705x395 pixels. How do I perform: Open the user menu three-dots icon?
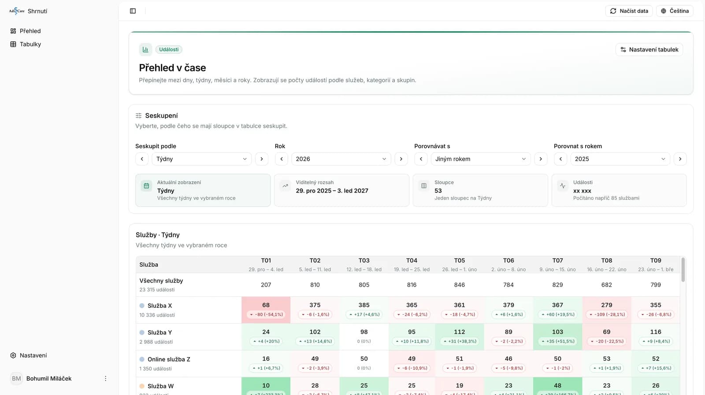point(105,379)
